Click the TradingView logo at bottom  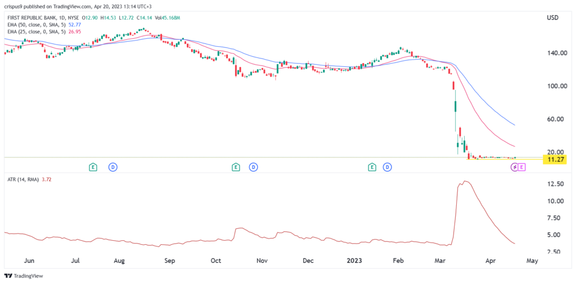[23, 275]
